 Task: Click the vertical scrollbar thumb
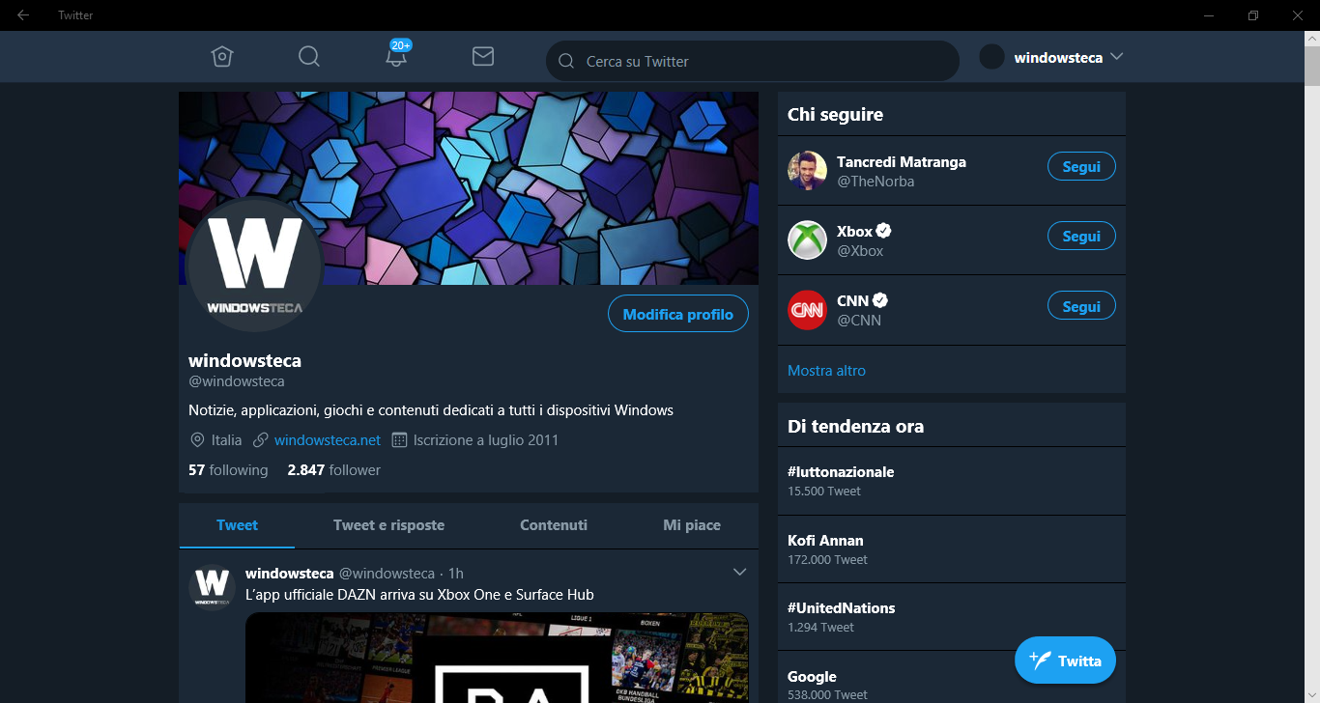click(1312, 66)
